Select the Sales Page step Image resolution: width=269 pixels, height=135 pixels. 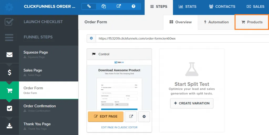[x=49, y=72]
